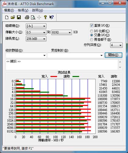This screenshot has width=128, height=153.
Task: Click read value 130596 for 8.0 row
Action: click(x=115, y=95)
